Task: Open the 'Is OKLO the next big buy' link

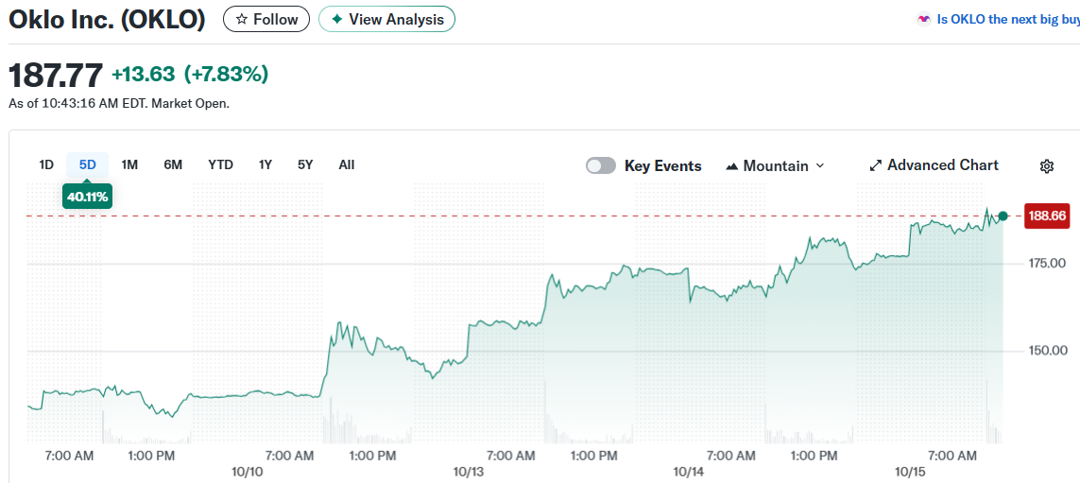Action: pos(1007,19)
